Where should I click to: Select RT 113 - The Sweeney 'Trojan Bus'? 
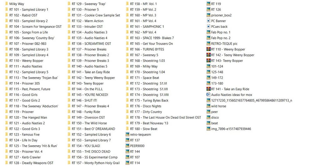[34, 78]
